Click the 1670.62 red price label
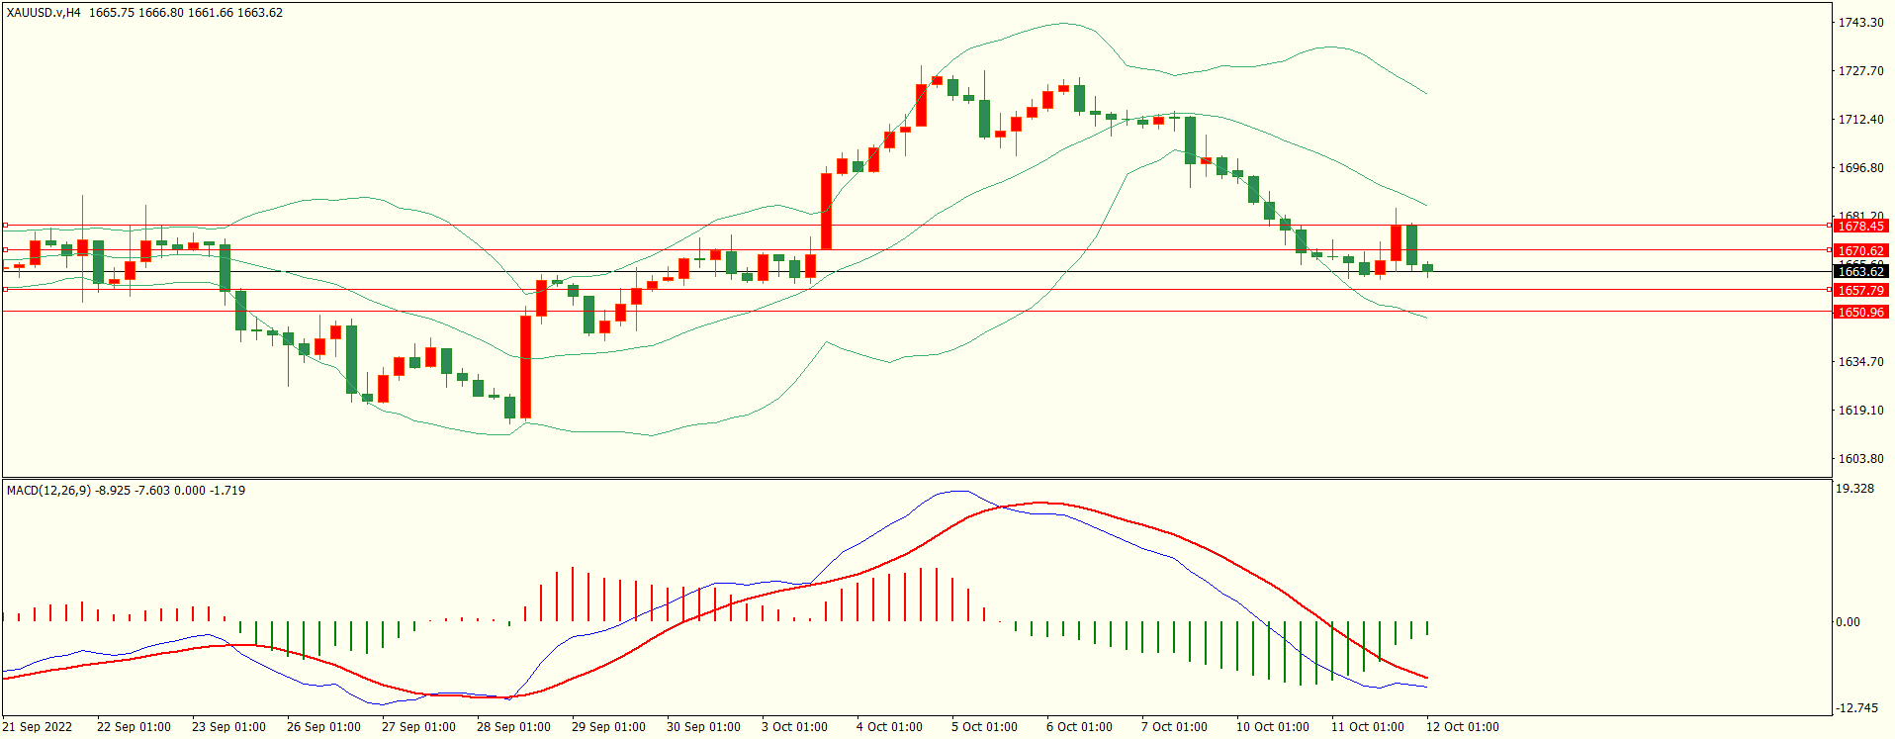 [1860, 251]
